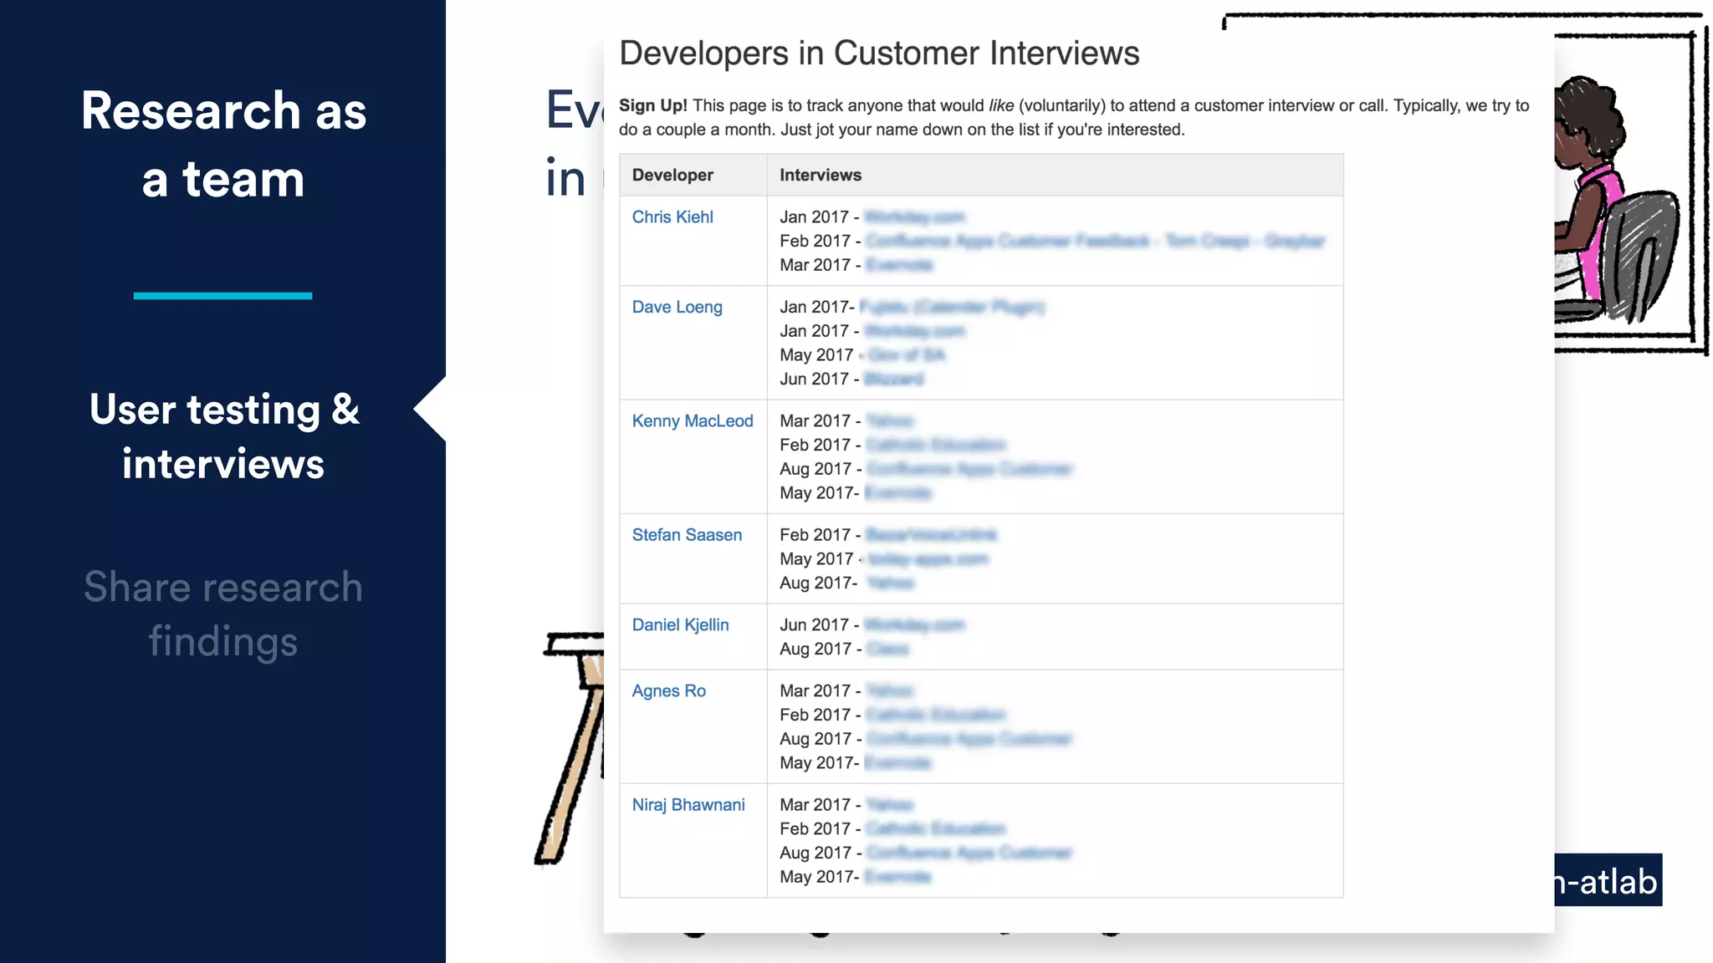Click Niraj Bhawnani's Mar 2017 interview entry
Image resolution: width=1713 pixels, height=963 pixels.
click(x=847, y=805)
